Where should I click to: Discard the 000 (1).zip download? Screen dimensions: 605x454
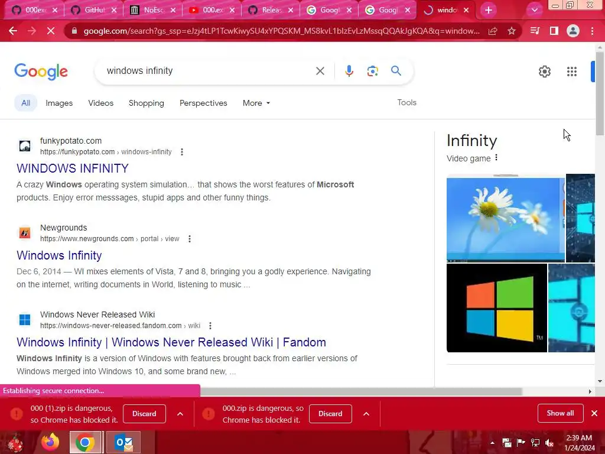pyautogui.click(x=144, y=413)
